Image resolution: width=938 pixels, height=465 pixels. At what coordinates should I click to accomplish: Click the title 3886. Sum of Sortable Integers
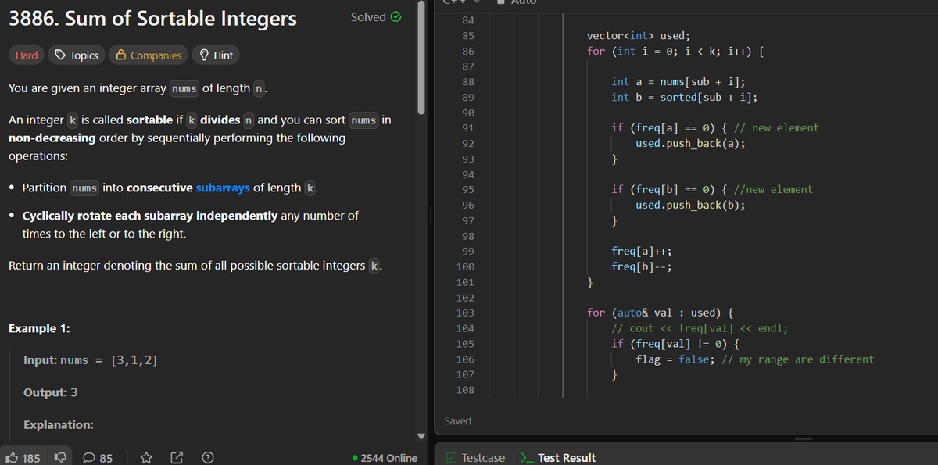coord(152,18)
